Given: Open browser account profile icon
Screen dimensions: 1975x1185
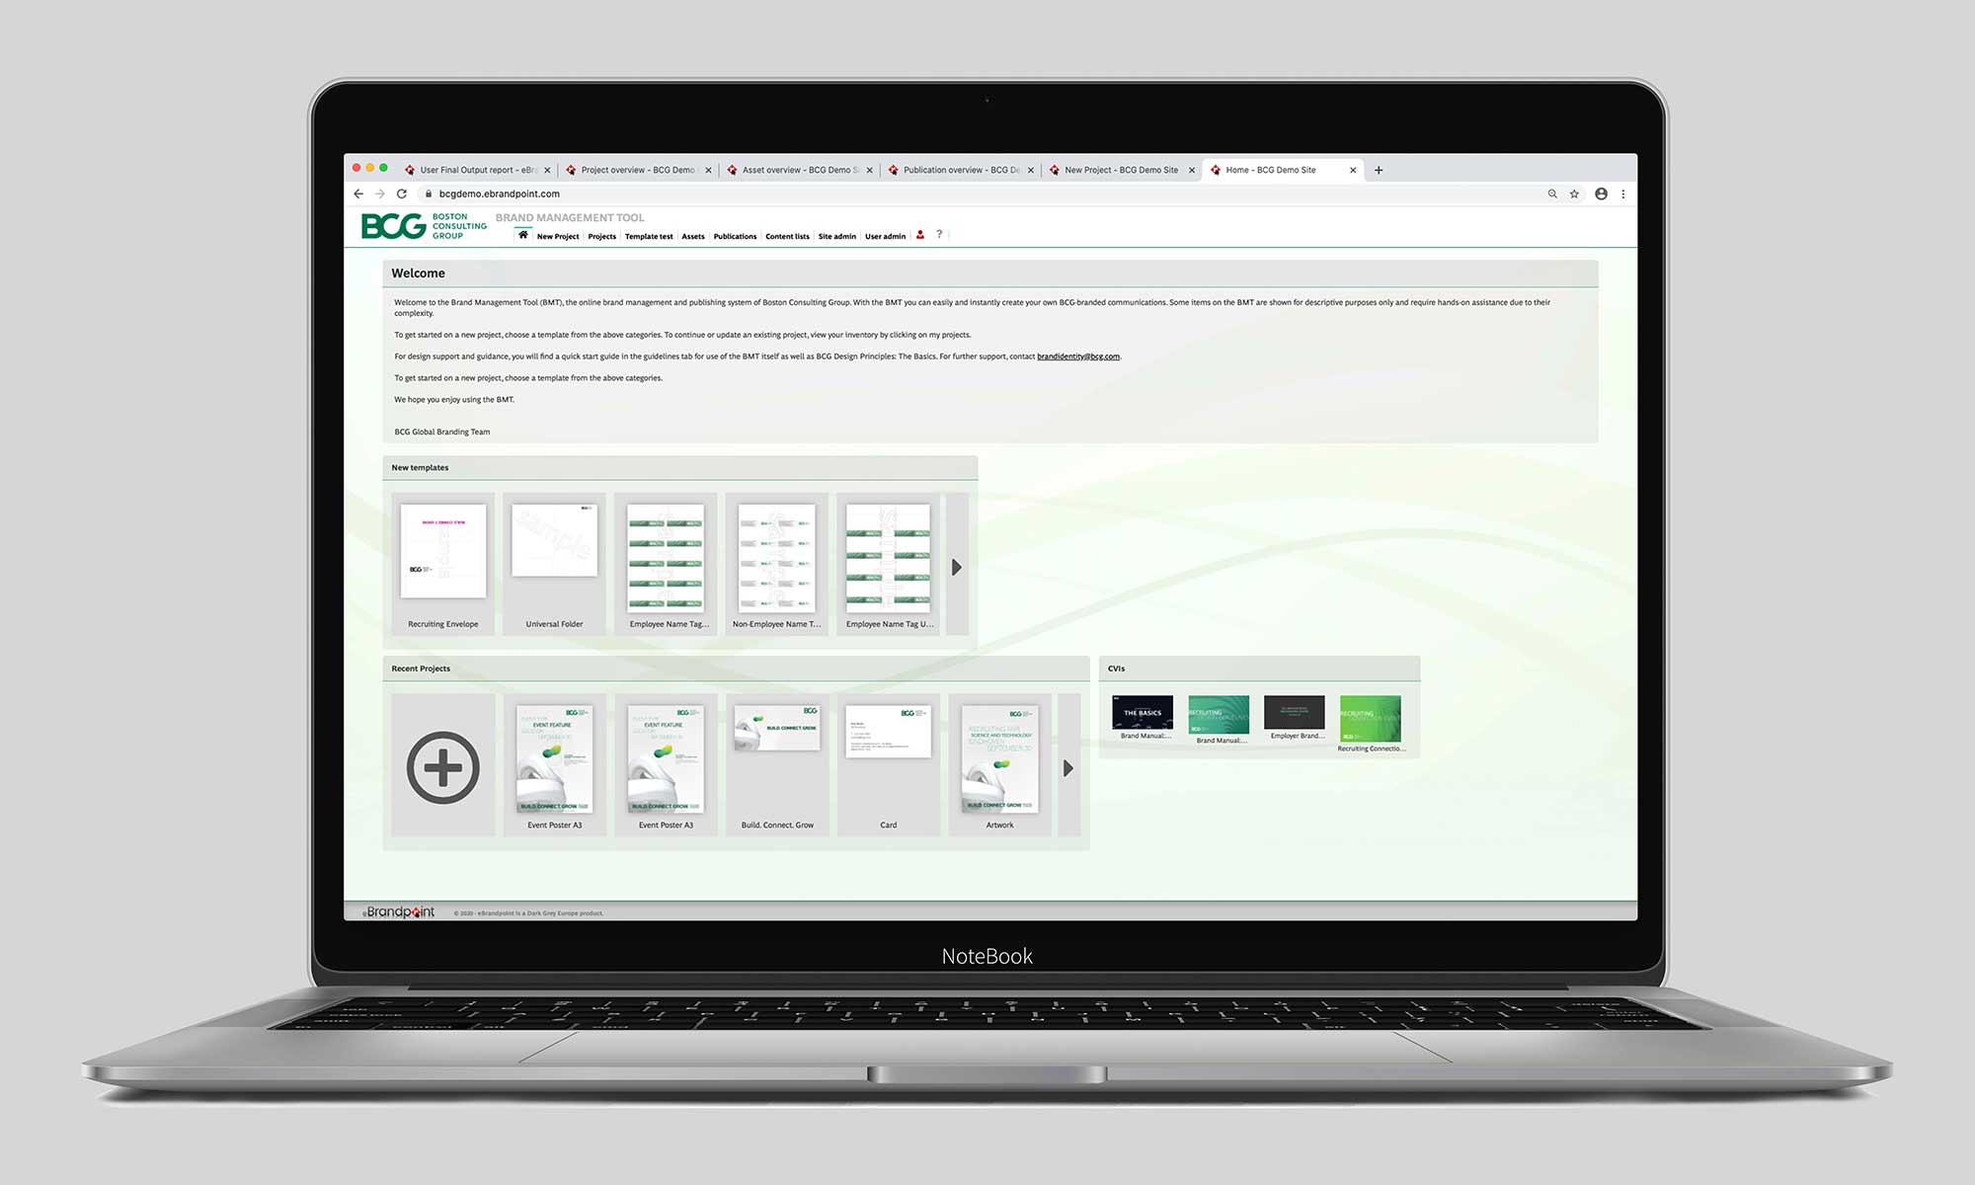Looking at the screenshot, I should 1601,195.
